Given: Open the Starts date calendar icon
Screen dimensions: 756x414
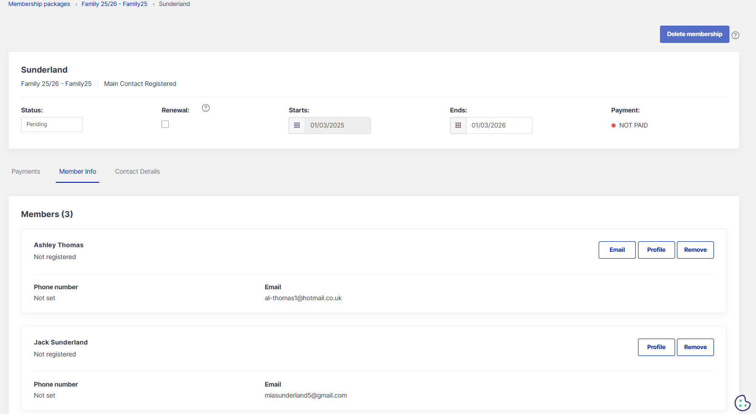Looking at the screenshot, I should click(x=297, y=125).
